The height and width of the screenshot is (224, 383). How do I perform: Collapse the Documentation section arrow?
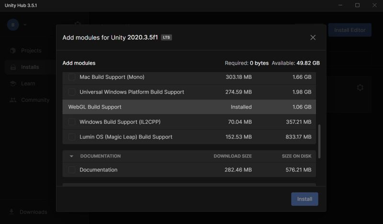pos(71,156)
